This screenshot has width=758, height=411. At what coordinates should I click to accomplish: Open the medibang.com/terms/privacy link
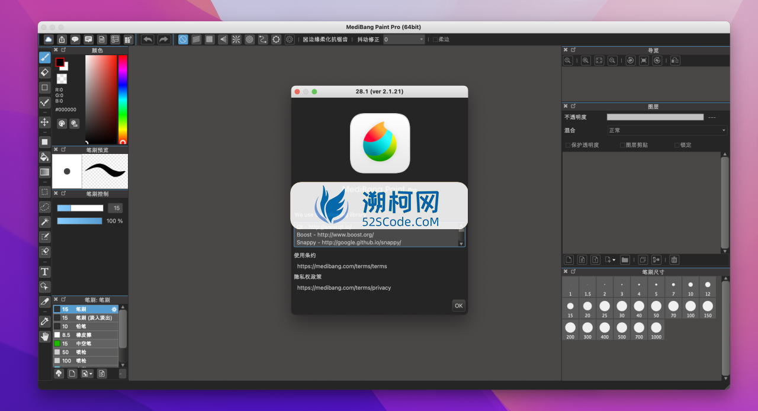pos(344,288)
